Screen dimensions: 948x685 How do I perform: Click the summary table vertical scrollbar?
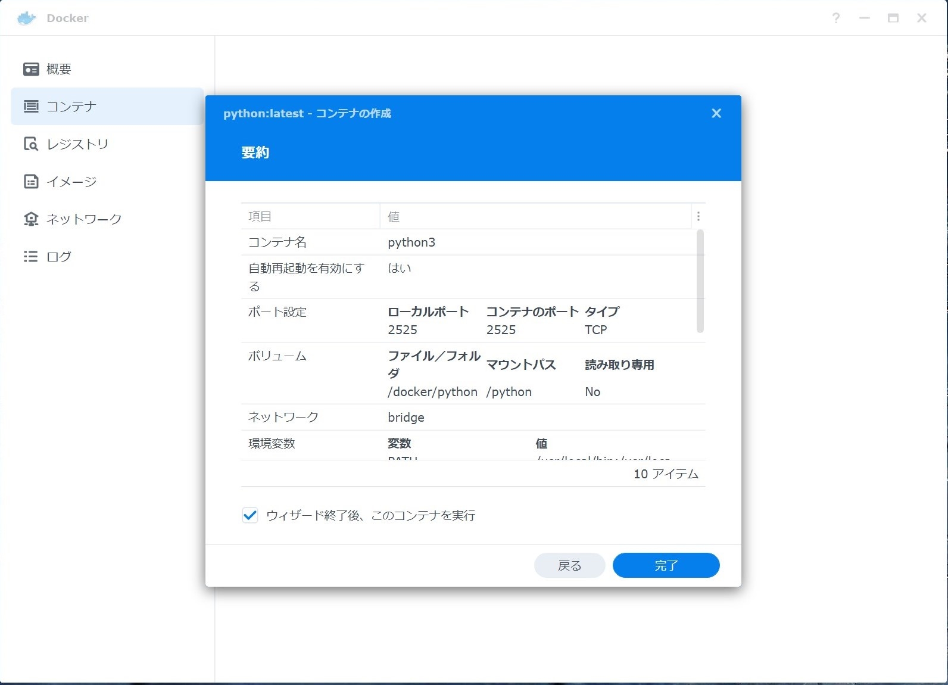pyautogui.click(x=700, y=281)
